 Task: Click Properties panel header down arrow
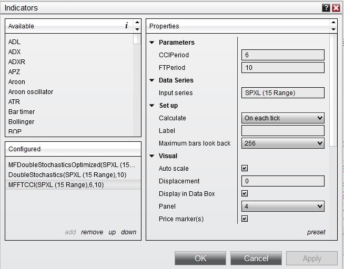[333, 29]
